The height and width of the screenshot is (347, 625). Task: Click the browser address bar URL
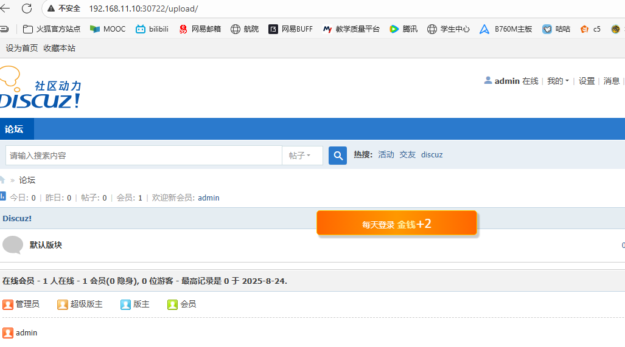tap(144, 9)
